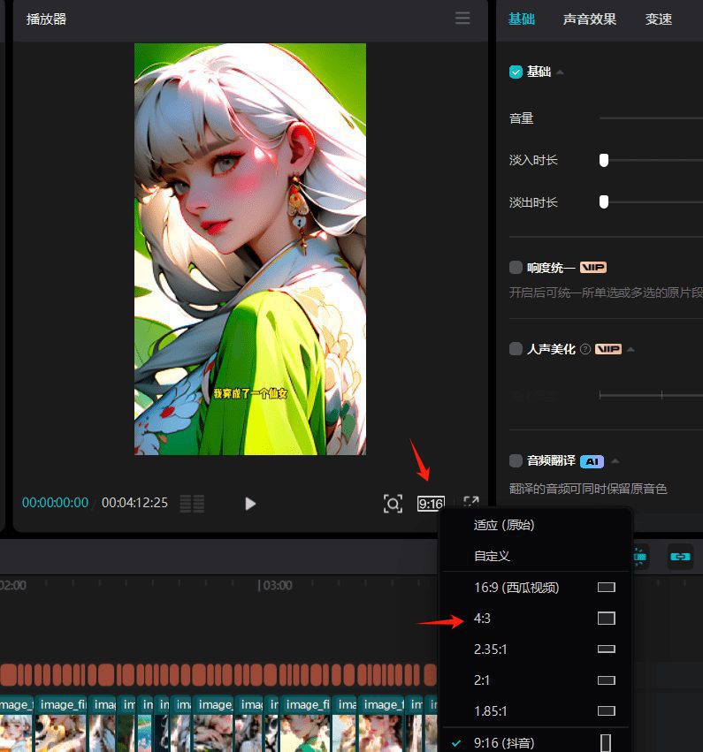Toggle the timeline linkage icon
The image size is (703, 752).
tap(680, 557)
